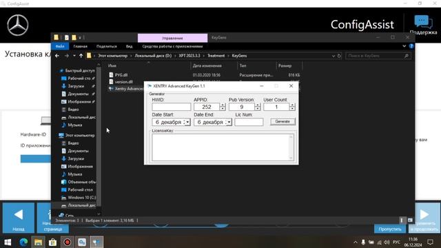This screenshot has height=248, width=441.
Task: Decrease the APPID value with down arrow
Action: [x=223, y=109]
